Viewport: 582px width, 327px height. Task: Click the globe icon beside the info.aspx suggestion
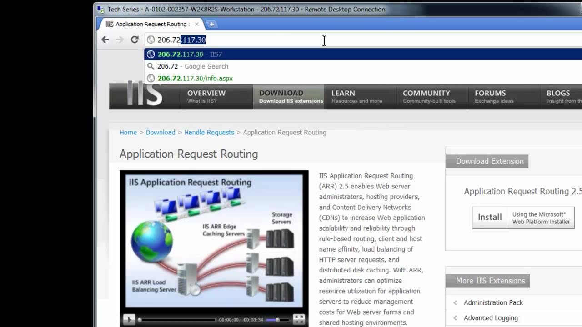(151, 78)
